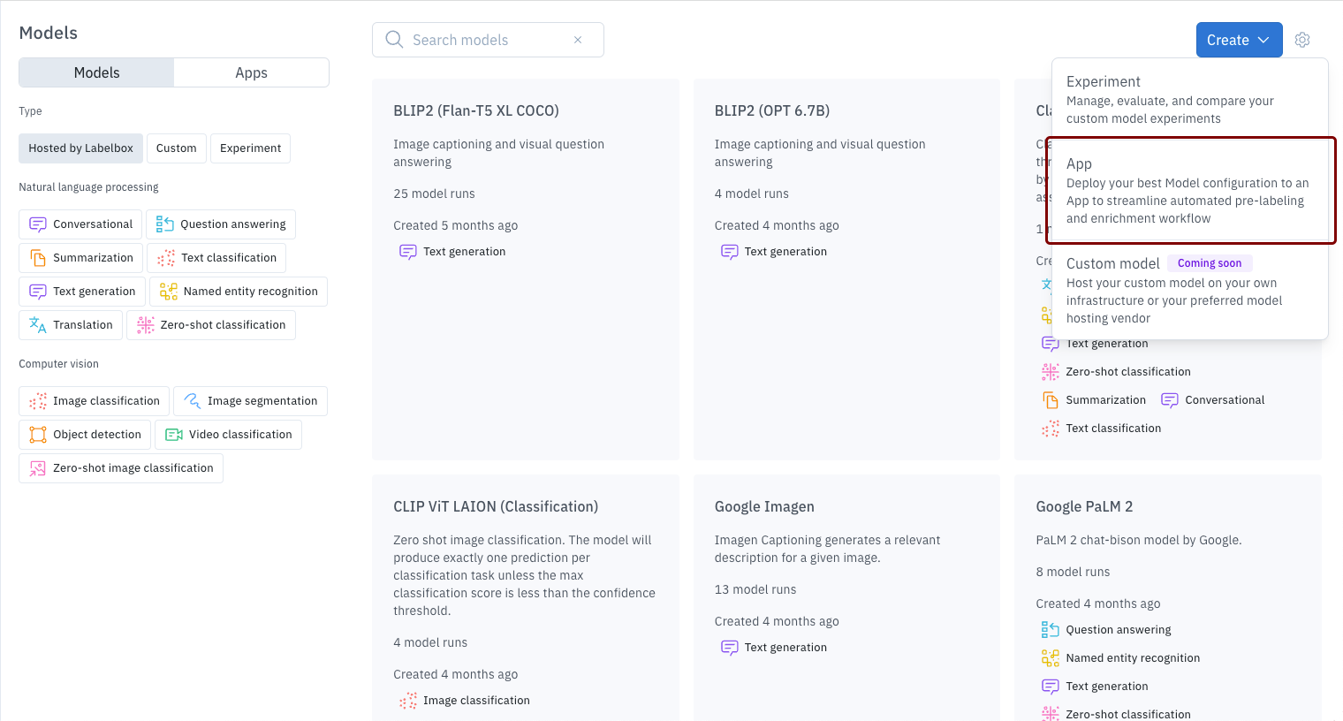Toggle the Video classification filter chip
Viewport: 1343px width, 721px height.
(x=228, y=435)
